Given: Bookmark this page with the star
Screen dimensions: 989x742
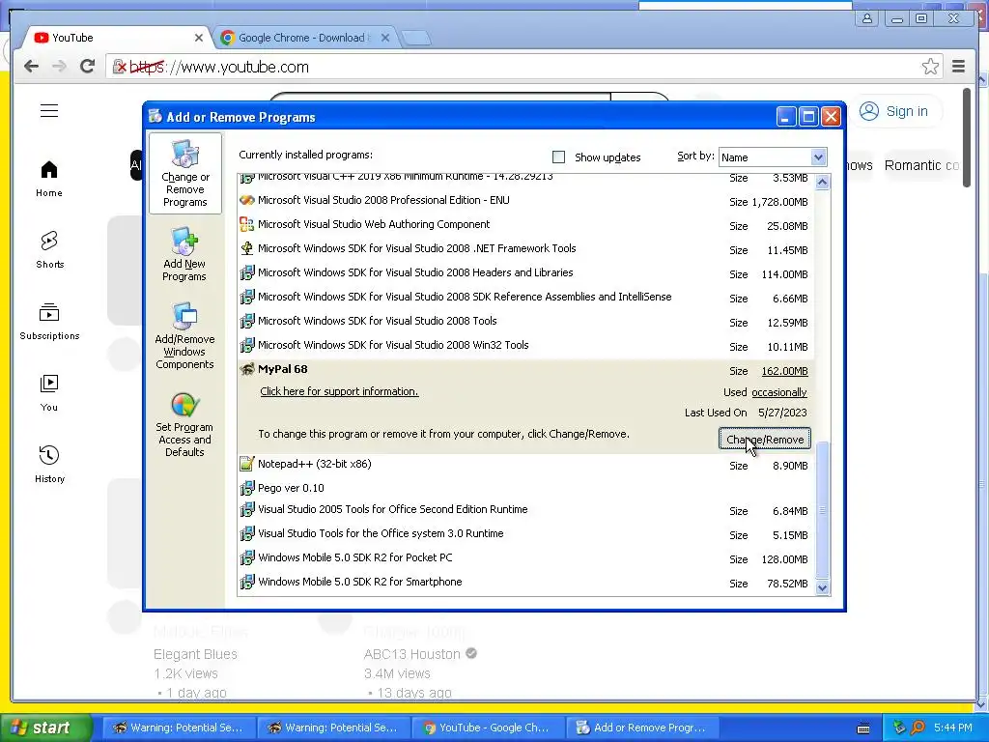Looking at the screenshot, I should [x=930, y=67].
